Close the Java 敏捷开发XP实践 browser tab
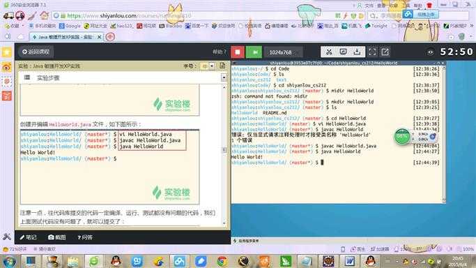 tap(99, 37)
